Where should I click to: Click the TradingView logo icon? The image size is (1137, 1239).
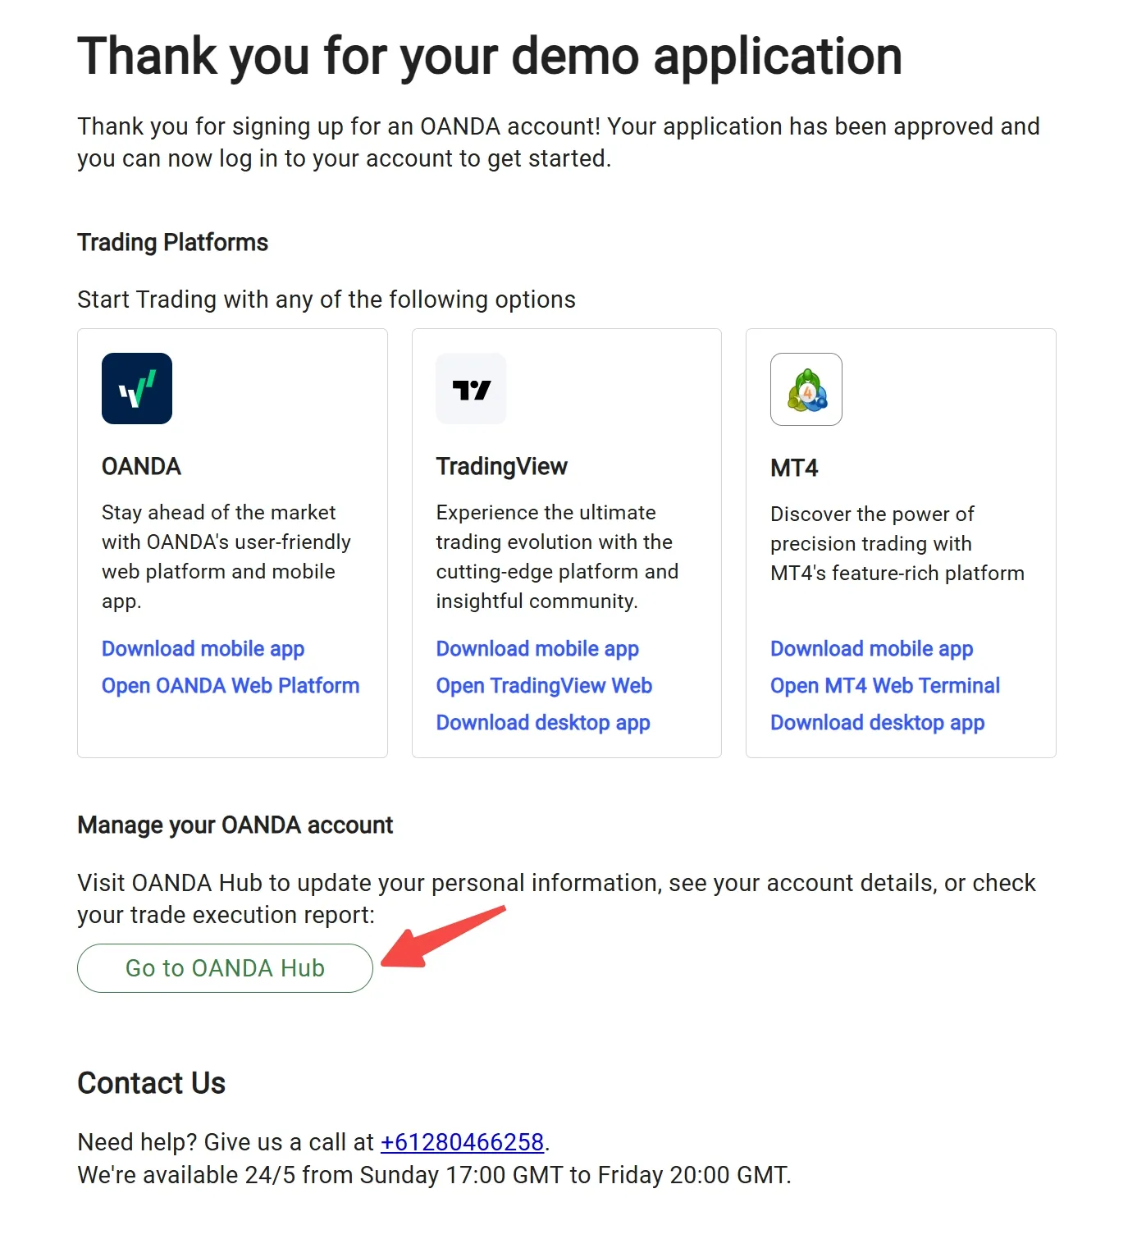click(471, 388)
